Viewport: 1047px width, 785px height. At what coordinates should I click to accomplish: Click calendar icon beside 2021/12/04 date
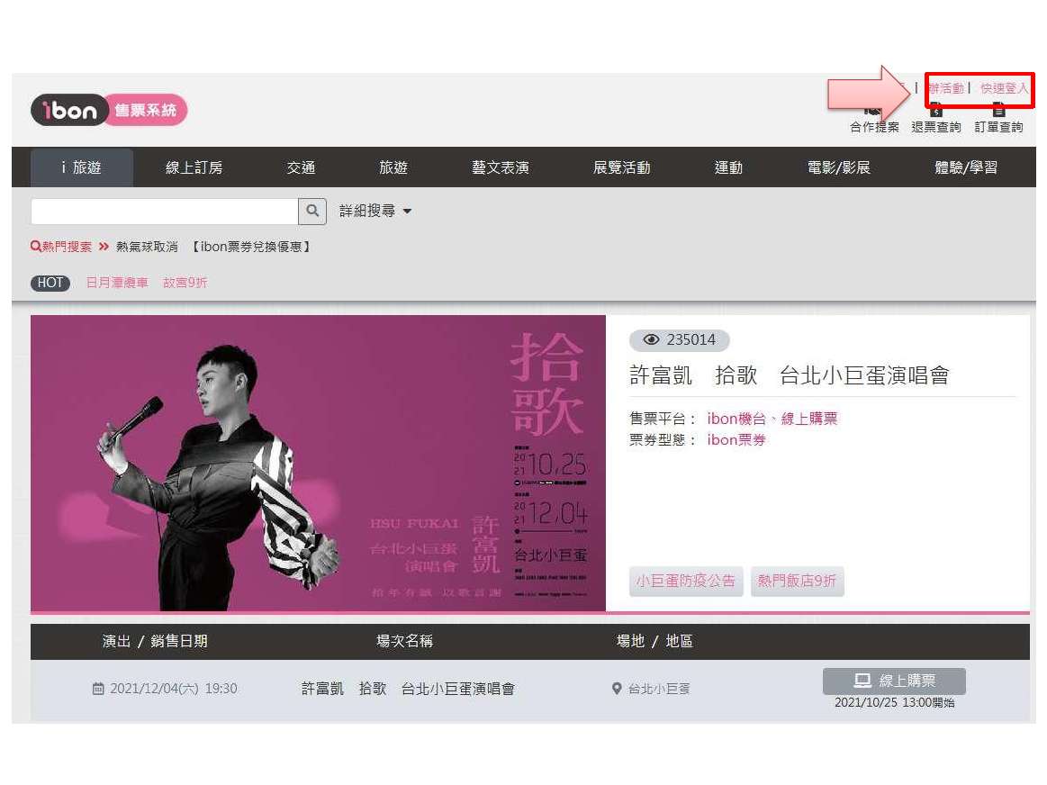(98, 688)
